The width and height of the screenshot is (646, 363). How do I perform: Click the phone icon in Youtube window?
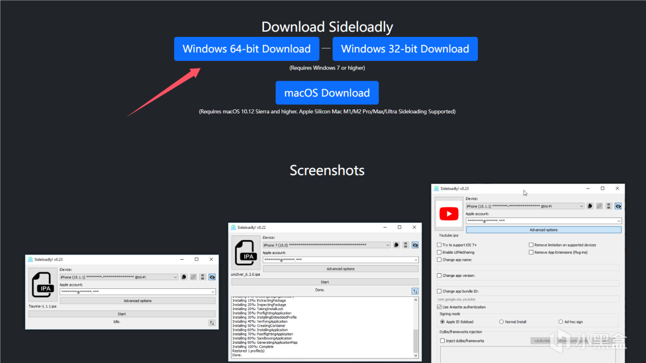(x=609, y=206)
